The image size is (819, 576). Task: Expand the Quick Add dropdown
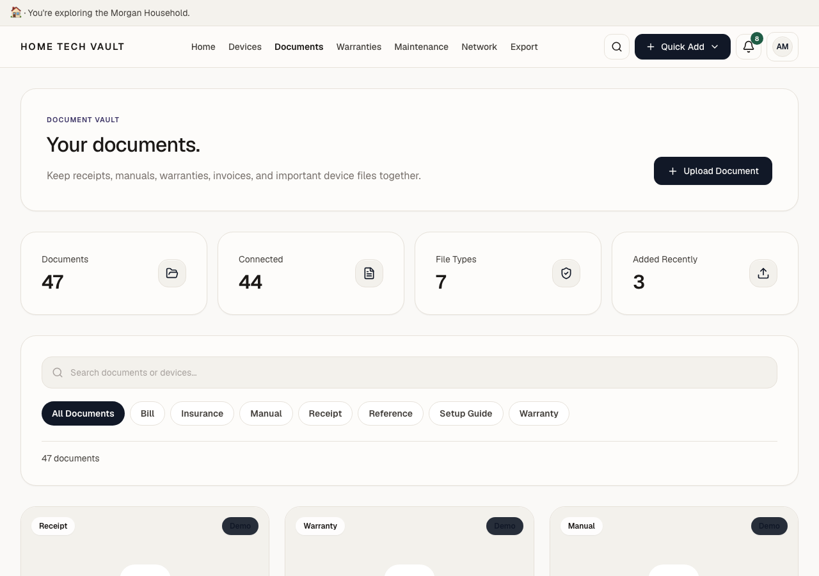[x=683, y=47]
